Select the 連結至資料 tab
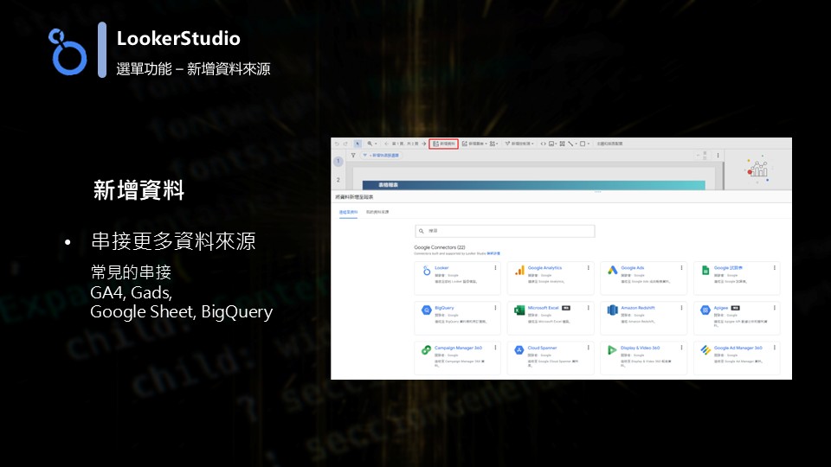 click(x=348, y=211)
